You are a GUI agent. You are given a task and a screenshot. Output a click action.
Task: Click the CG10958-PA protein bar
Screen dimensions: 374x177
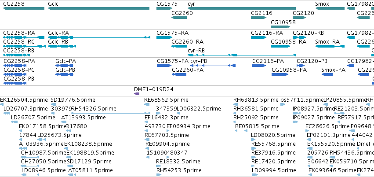pyautogui.click(x=280, y=74)
